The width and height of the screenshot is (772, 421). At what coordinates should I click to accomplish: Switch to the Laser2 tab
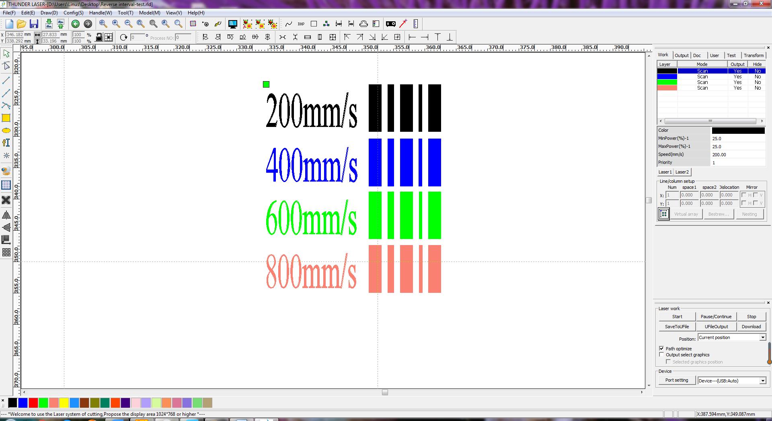tap(682, 172)
